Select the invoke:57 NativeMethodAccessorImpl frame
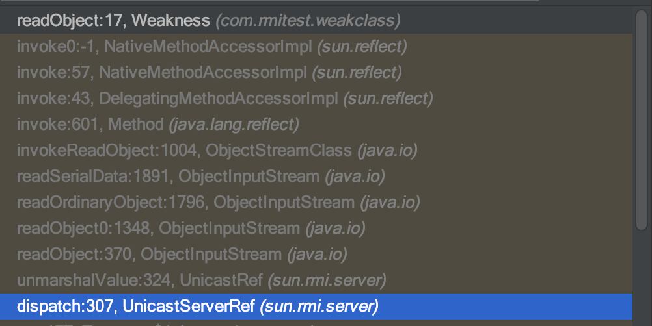 pos(316,73)
